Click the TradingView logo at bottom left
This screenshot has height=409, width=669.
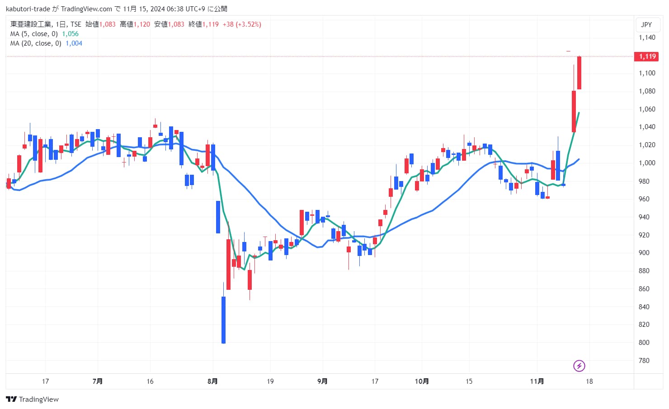click(32, 399)
